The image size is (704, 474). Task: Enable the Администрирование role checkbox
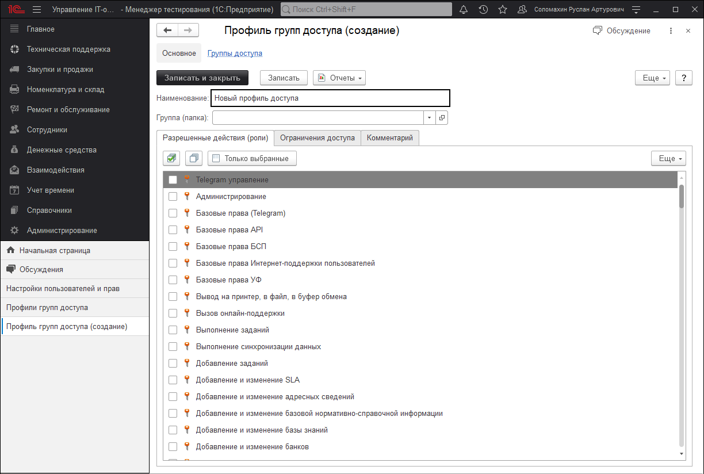(173, 197)
